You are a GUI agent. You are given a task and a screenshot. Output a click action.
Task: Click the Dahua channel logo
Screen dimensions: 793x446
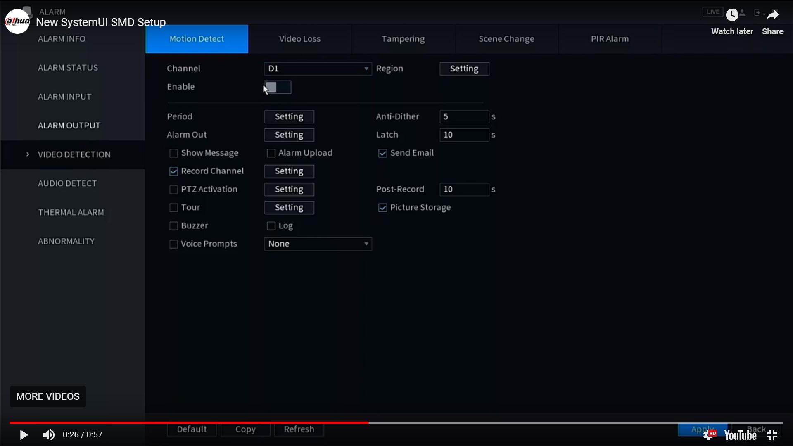[17, 21]
